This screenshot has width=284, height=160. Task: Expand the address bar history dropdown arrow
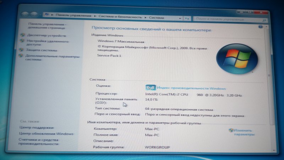pos(181,17)
